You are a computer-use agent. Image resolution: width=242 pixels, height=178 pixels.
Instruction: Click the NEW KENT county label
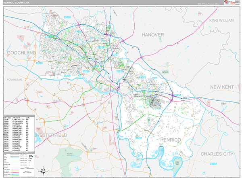[x=221, y=87]
